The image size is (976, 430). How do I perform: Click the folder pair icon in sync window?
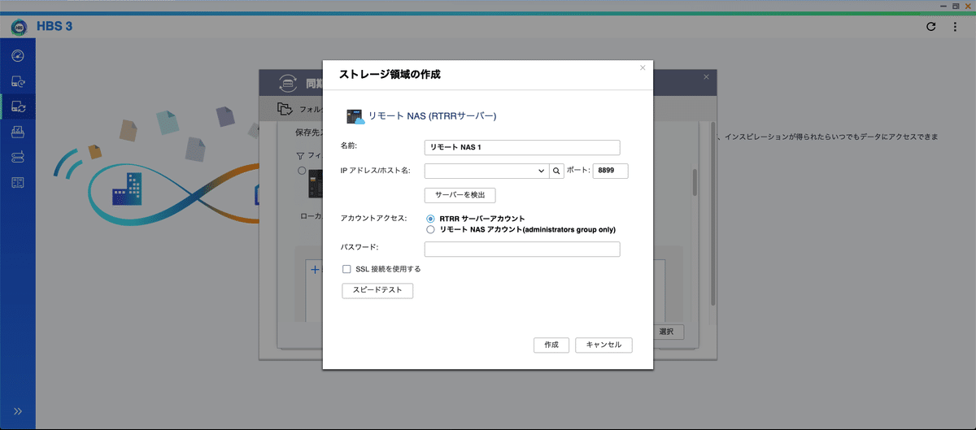(x=284, y=108)
